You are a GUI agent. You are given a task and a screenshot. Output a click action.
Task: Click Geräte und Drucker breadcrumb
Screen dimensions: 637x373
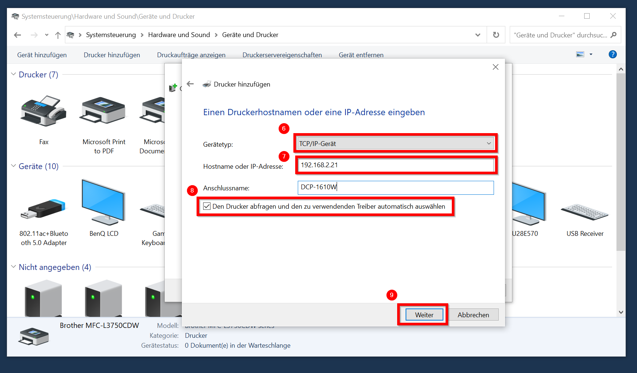(x=250, y=35)
